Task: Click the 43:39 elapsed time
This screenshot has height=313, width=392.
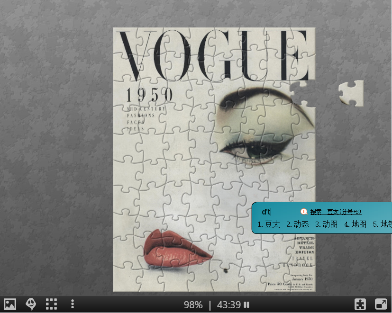Action: click(229, 305)
